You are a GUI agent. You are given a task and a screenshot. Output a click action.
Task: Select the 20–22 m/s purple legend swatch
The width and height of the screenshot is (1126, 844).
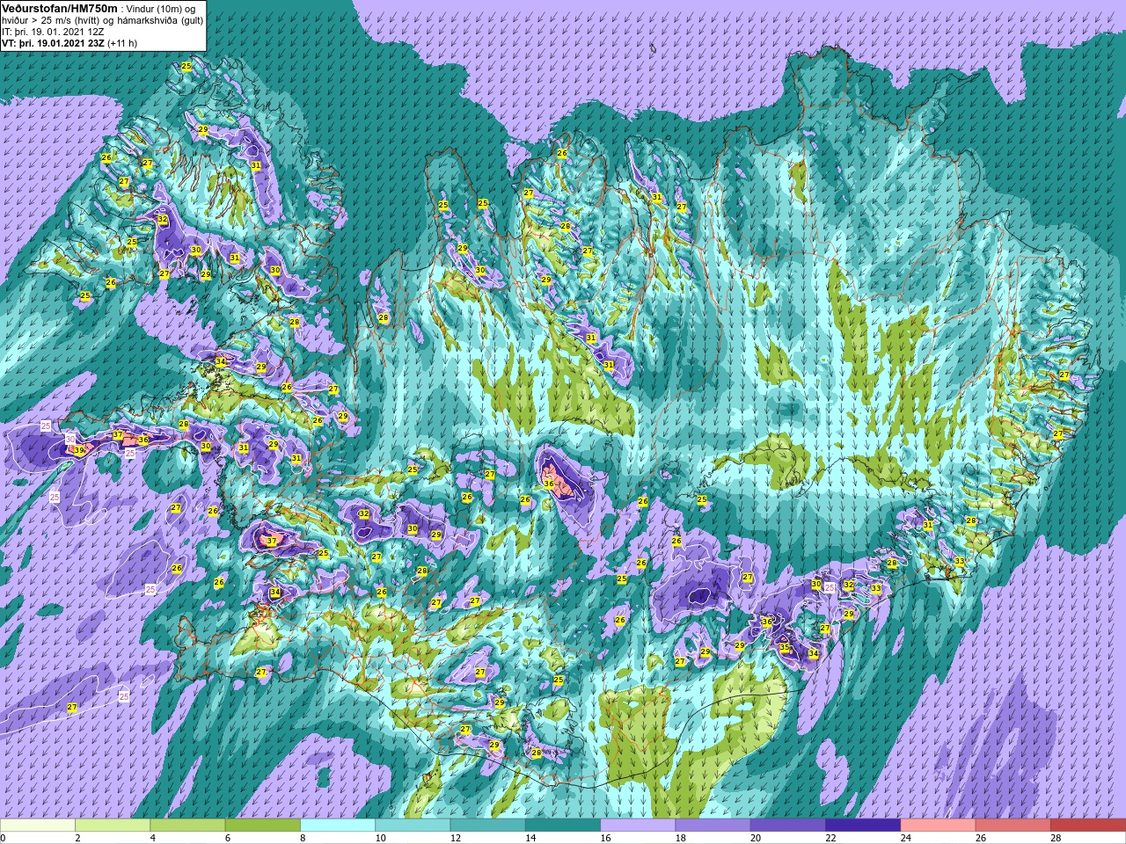click(788, 826)
